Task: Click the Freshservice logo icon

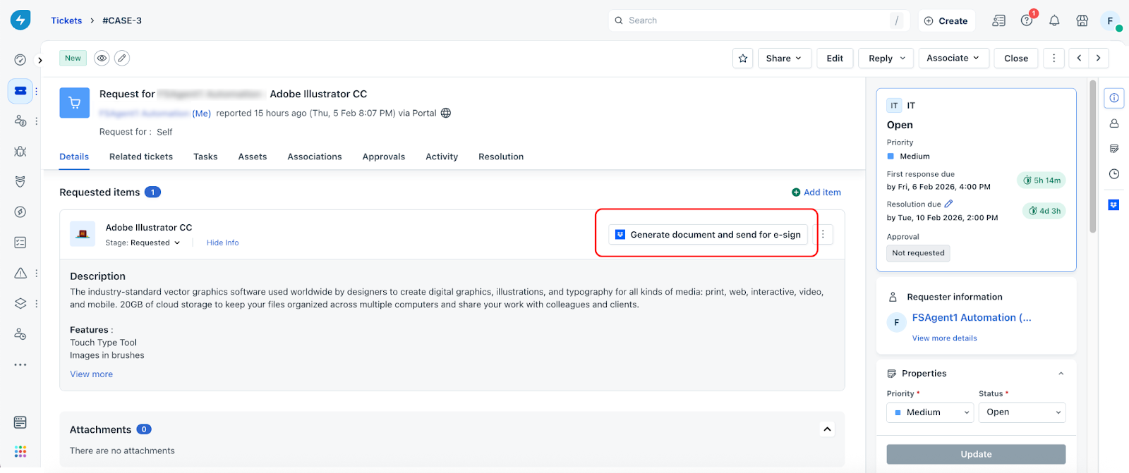Action: (x=20, y=20)
